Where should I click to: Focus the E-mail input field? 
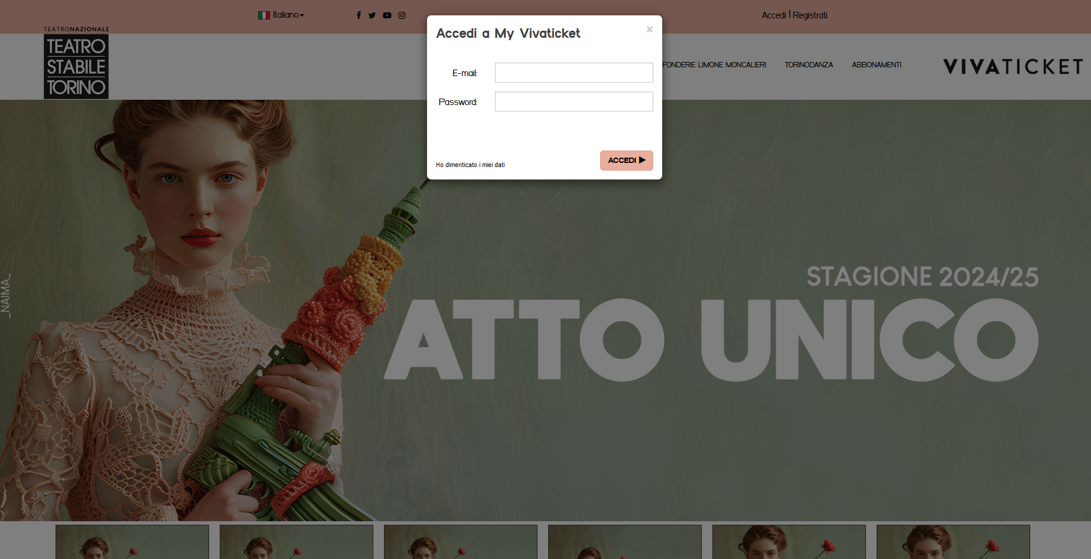574,73
